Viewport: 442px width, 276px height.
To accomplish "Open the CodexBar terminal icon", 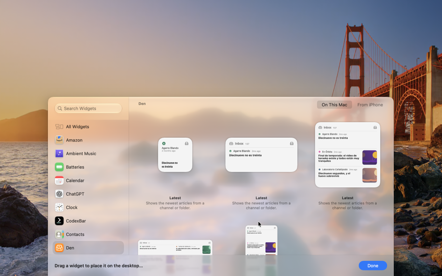I will pyautogui.click(x=59, y=221).
